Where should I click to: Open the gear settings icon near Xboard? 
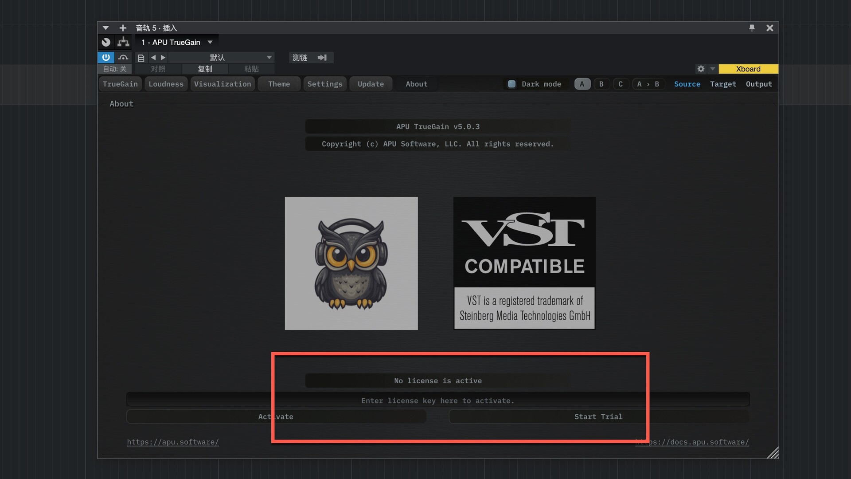click(701, 69)
